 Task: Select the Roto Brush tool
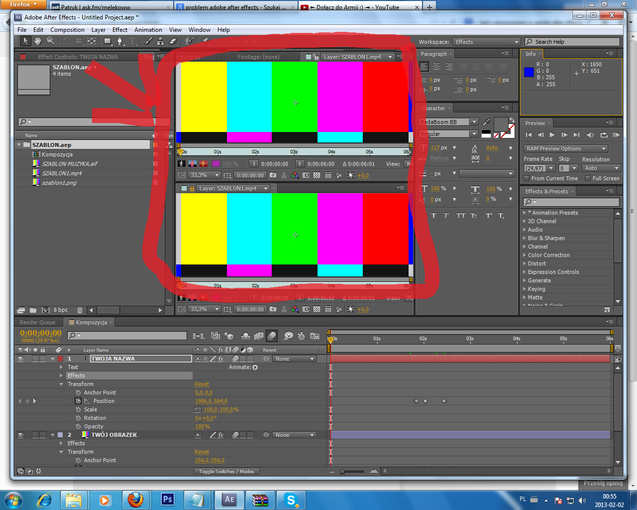(x=189, y=41)
